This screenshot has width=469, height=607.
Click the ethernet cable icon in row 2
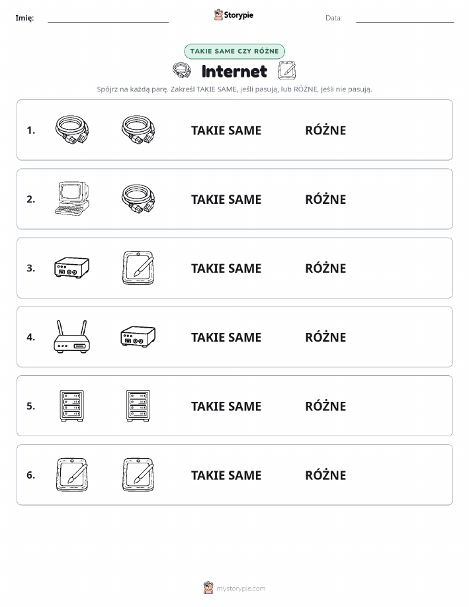(138, 199)
